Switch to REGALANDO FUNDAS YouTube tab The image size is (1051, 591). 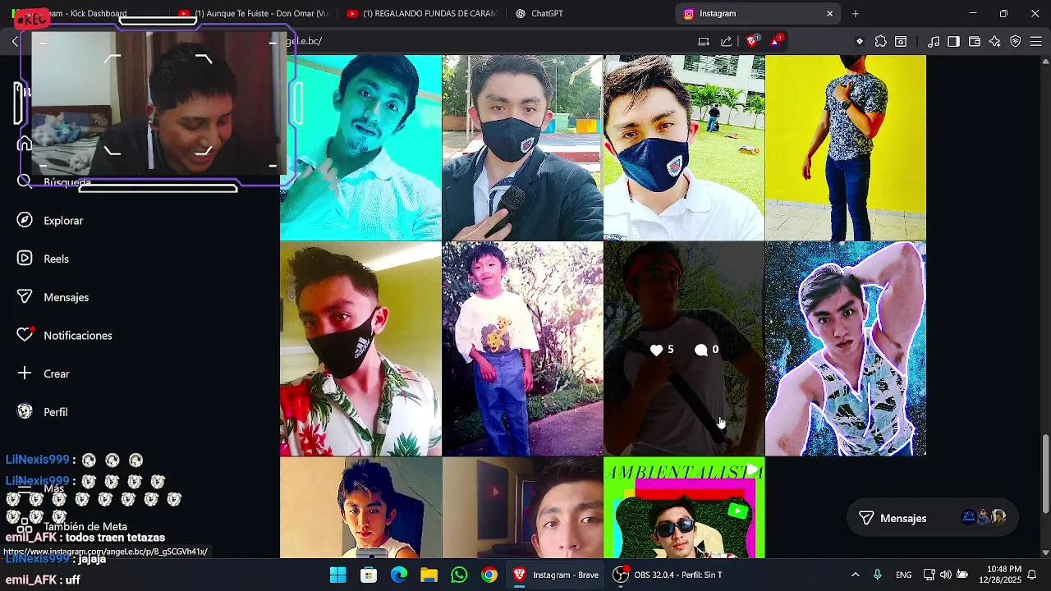pyautogui.click(x=422, y=14)
